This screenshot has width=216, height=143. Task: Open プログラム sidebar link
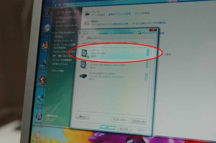pos(59,37)
